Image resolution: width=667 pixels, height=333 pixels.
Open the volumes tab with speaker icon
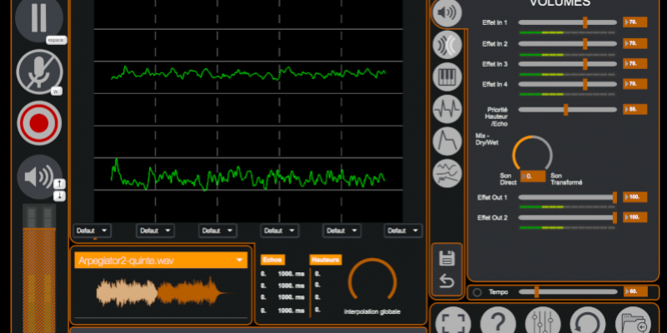(448, 12)
